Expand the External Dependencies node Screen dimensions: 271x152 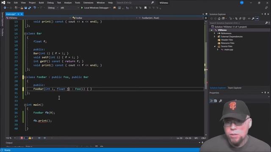pos(215,37)
